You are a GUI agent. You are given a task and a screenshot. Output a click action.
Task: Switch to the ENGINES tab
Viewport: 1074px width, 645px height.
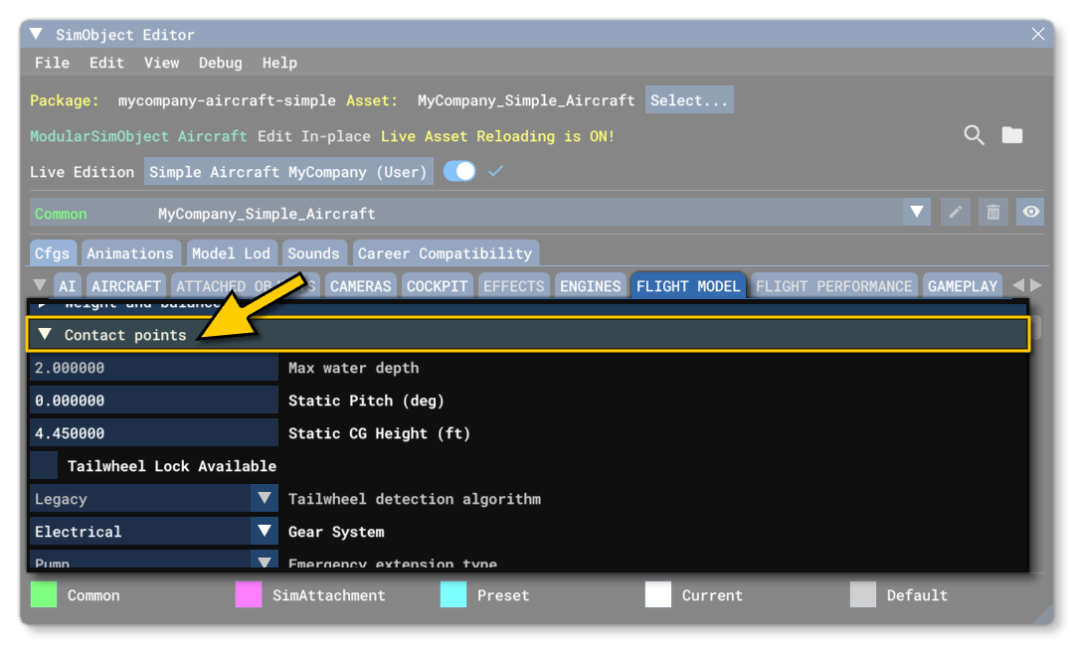pos(590,286)
